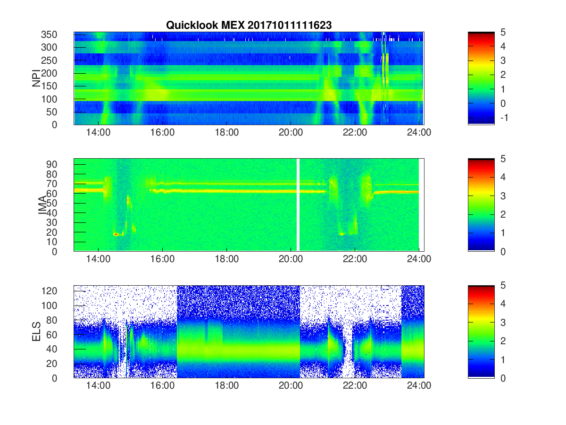This screenshot has height=425, width=566.
Task: Click the 14:00 label under NPI panel
Action: tap(98, 133)
